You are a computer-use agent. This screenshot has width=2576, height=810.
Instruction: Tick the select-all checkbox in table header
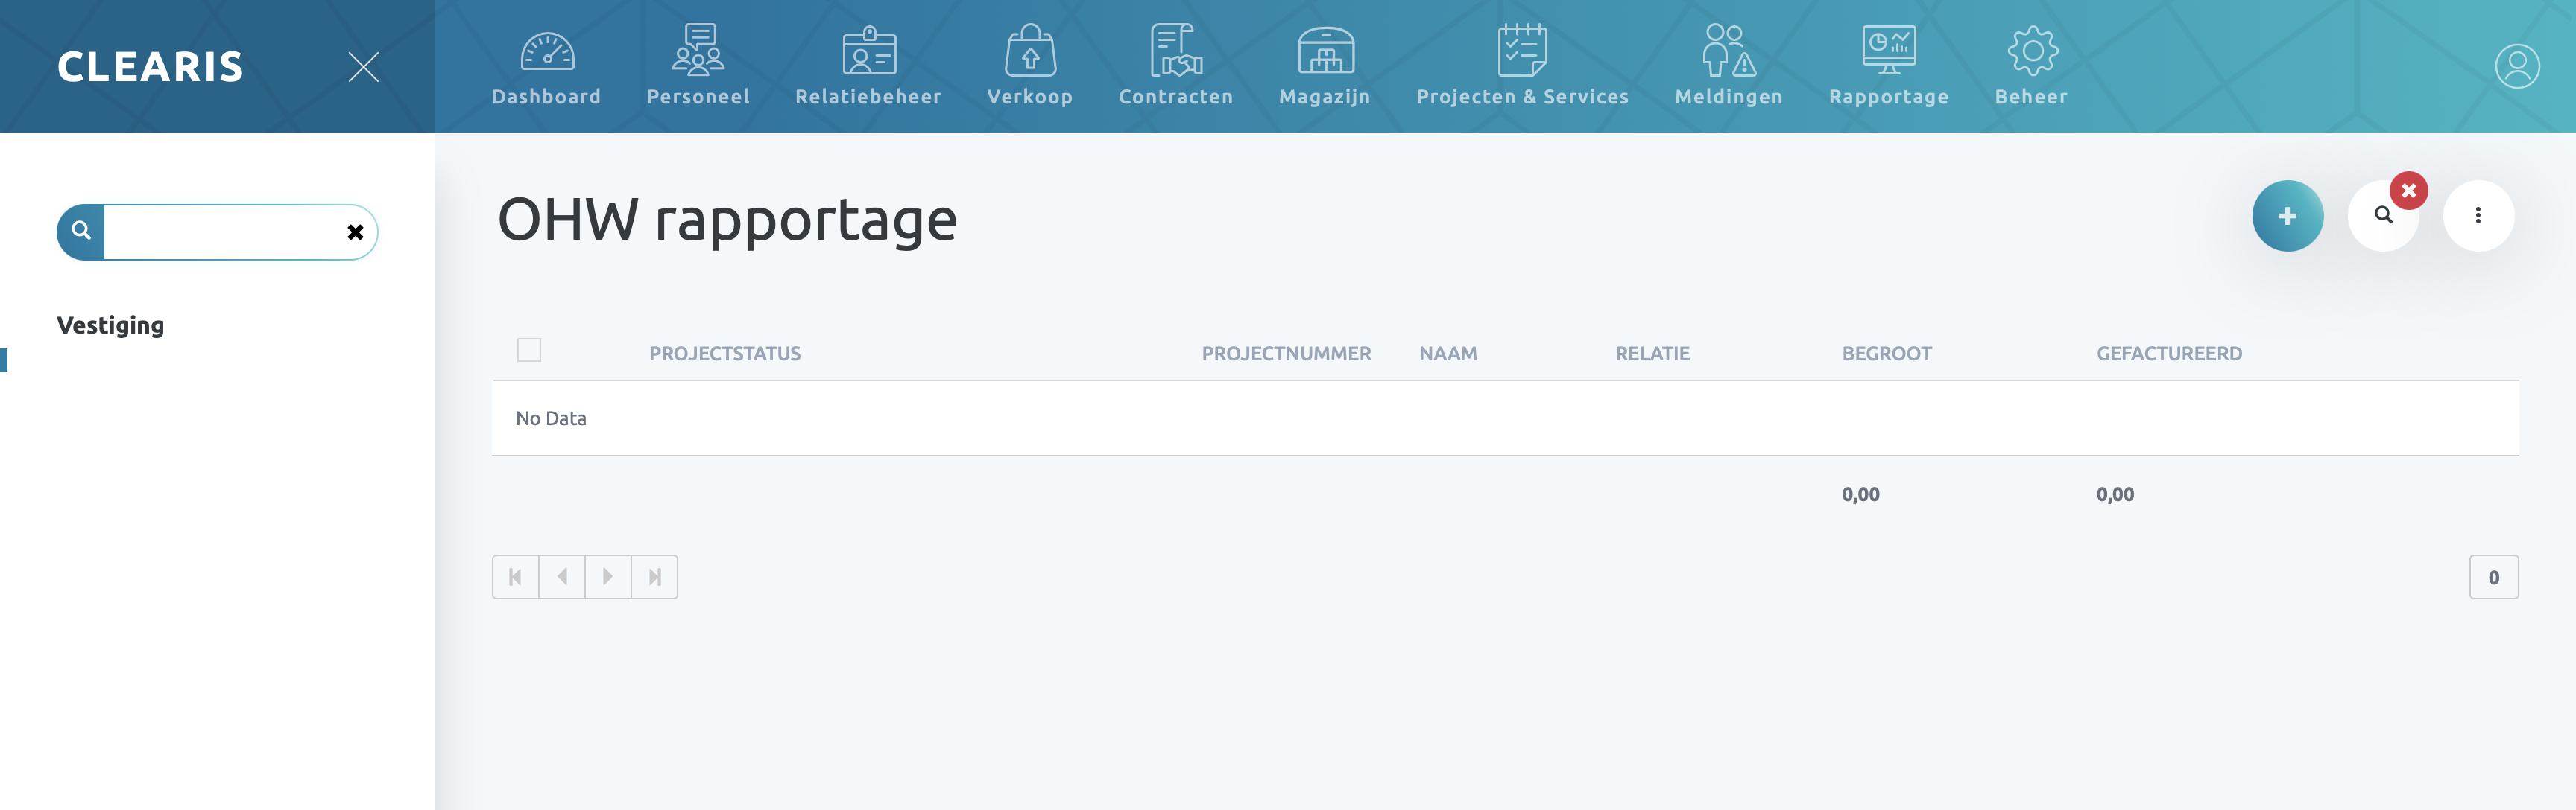pyautogui.click(x=529, y=351)
